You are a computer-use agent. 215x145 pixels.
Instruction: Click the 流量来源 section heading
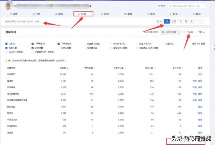(x=11, y=32)
